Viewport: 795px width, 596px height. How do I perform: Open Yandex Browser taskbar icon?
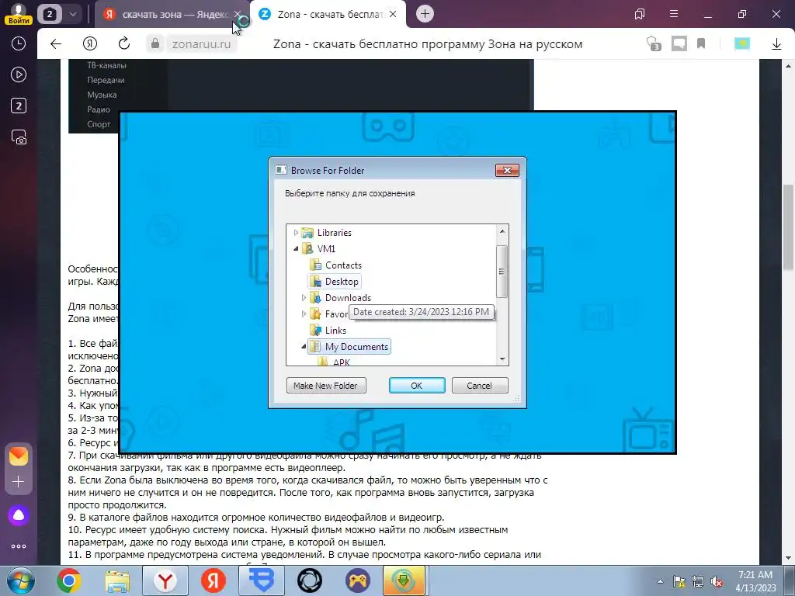pyautogui.click(x=165, y=580)
